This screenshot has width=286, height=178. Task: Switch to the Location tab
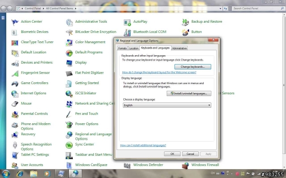(x=134, y=48)
